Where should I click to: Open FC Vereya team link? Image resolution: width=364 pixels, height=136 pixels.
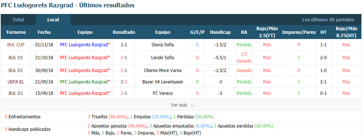[x=163, y=93]
